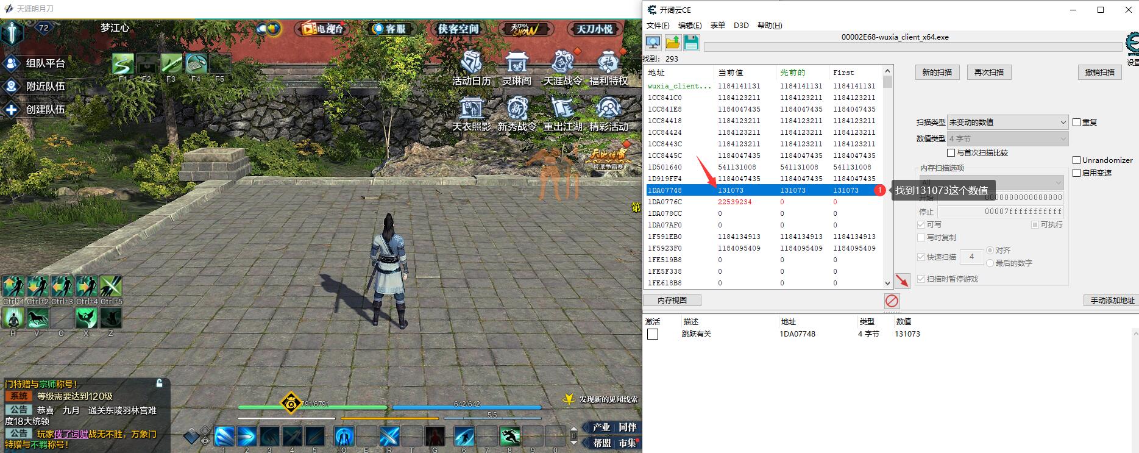Viewport: 1139px width, 453px height.
Task: Toggle the 快速扫描 checkbox
Action: click(921, 257)
